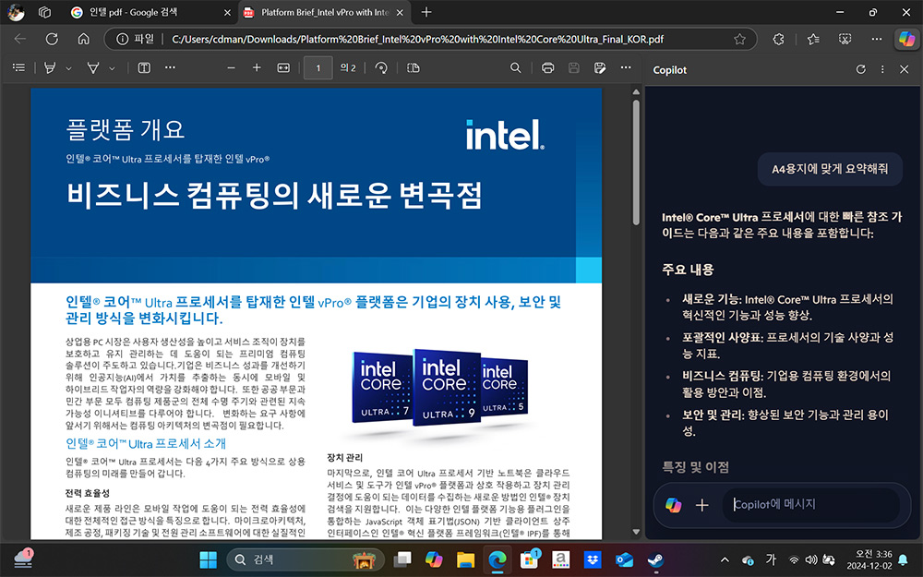Click the Copilot message input field
Screen dimensions: 923x577
point(811,505)
